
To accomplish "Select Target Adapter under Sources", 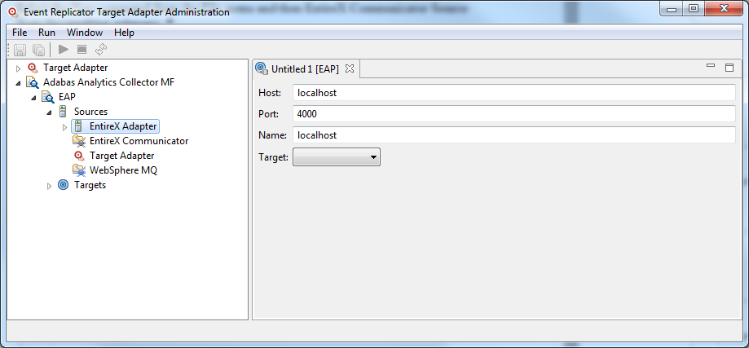I will (x=121, y=156).
